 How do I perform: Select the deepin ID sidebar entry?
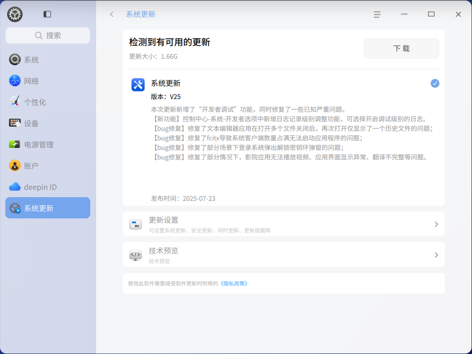tap(48, 187)
